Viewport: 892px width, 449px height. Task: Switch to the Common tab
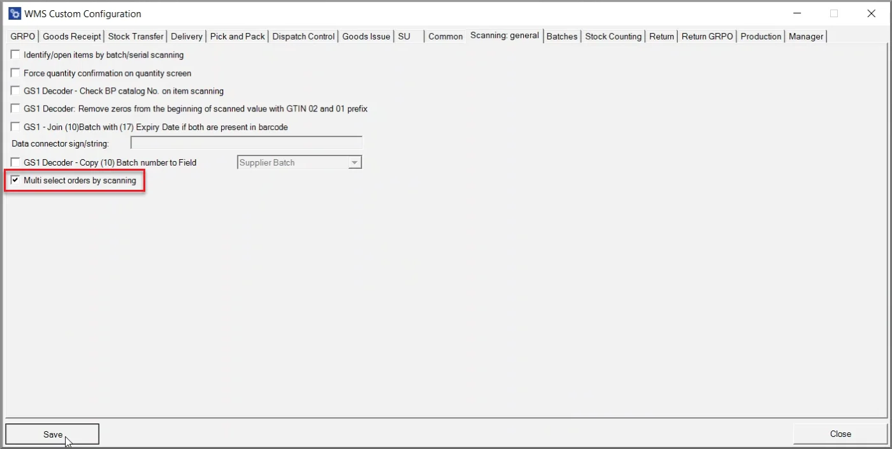pyautogui.click(x=445, y=36)
